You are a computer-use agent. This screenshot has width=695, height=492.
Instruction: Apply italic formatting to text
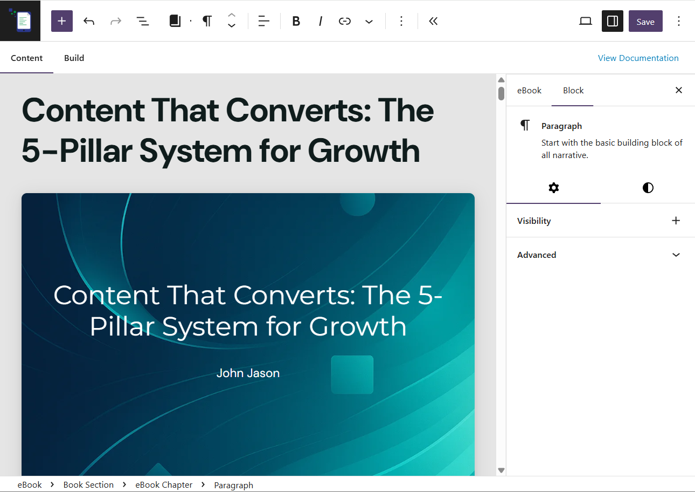pyautogui.click(x=321, y=21)
